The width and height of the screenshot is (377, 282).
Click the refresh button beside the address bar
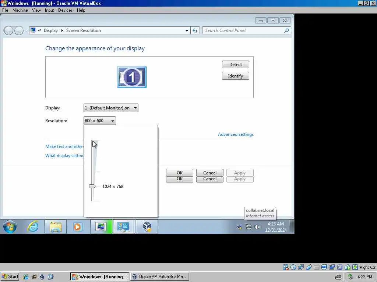[x=195, y=31]
